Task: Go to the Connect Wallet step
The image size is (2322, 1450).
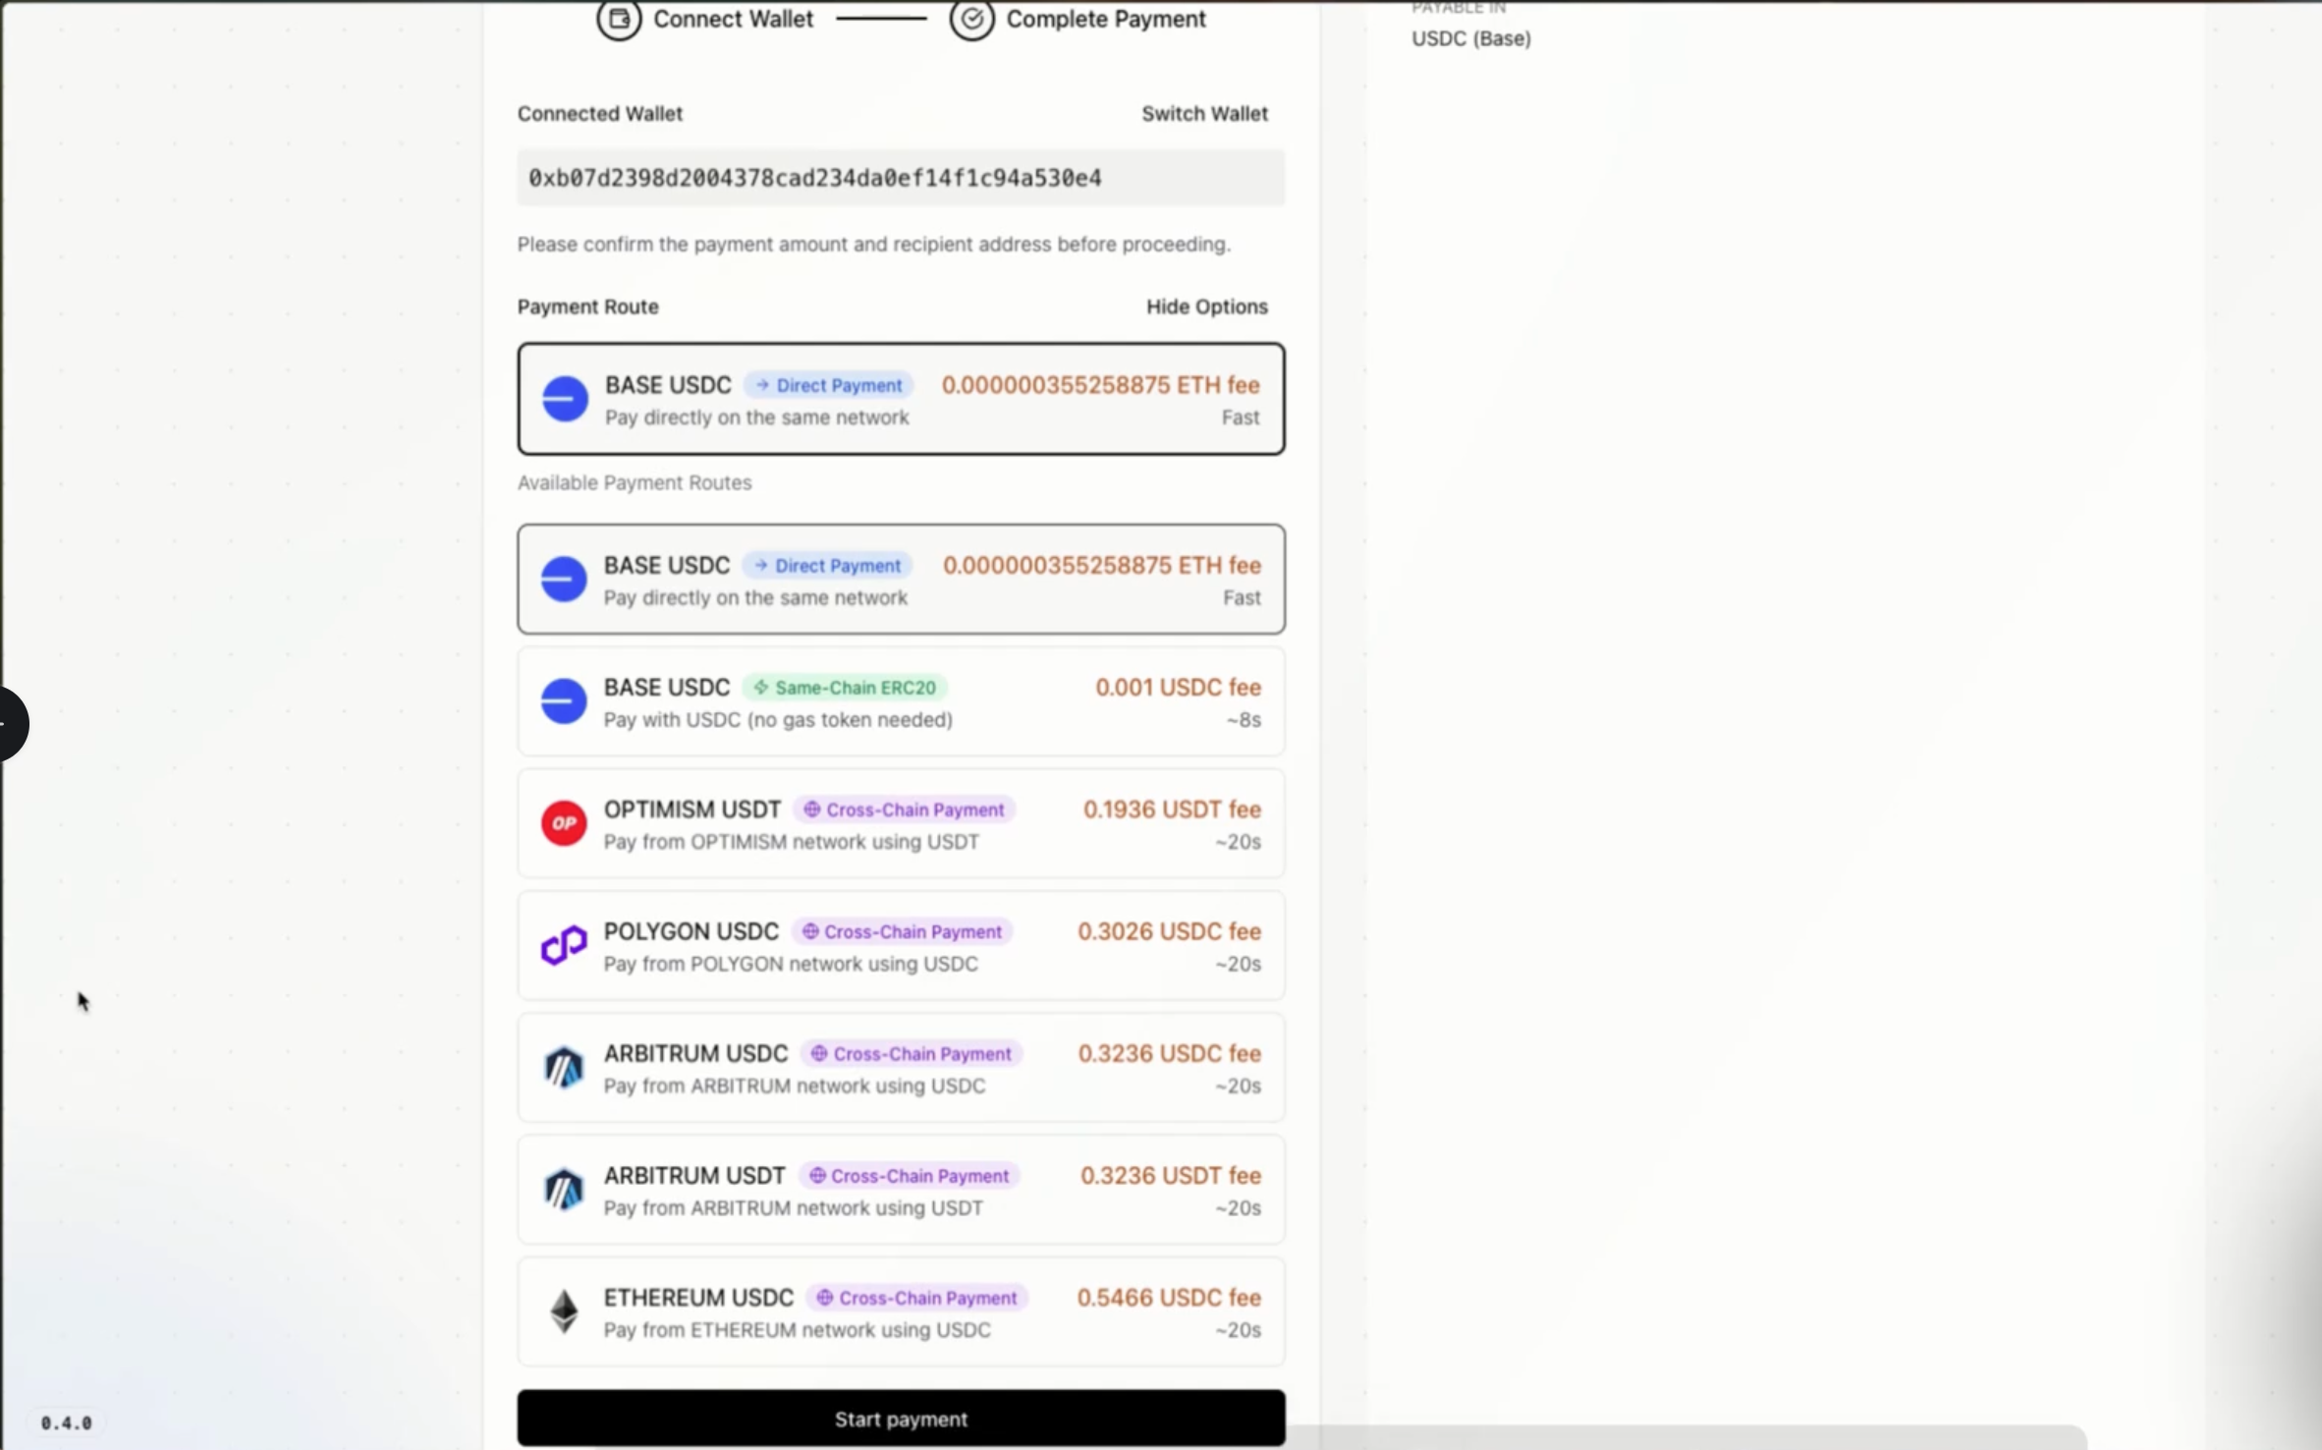Action: click(x=733, y=19)
